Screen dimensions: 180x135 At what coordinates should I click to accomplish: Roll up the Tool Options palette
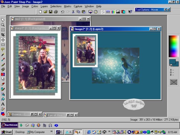pyautogui.click(x=165, y=9)
